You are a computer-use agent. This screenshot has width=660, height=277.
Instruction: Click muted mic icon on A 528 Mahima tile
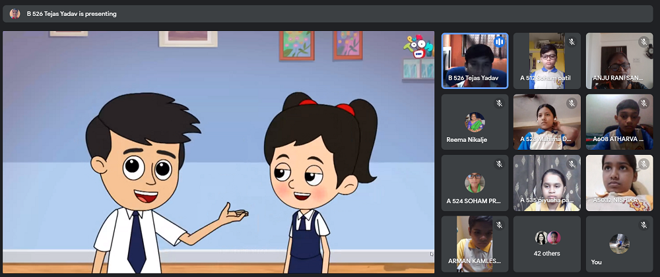tap(571, 104)
